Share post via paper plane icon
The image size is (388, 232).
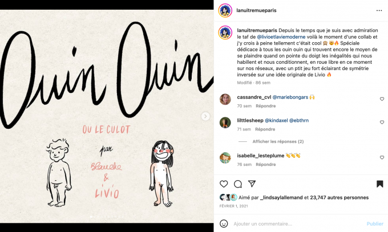click(252, 184)
